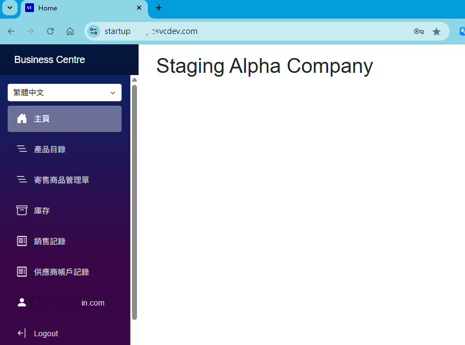Open 寄售商品管理單 via its list icon
Viewport: 465px width, 345px height.
coord(22,180)
